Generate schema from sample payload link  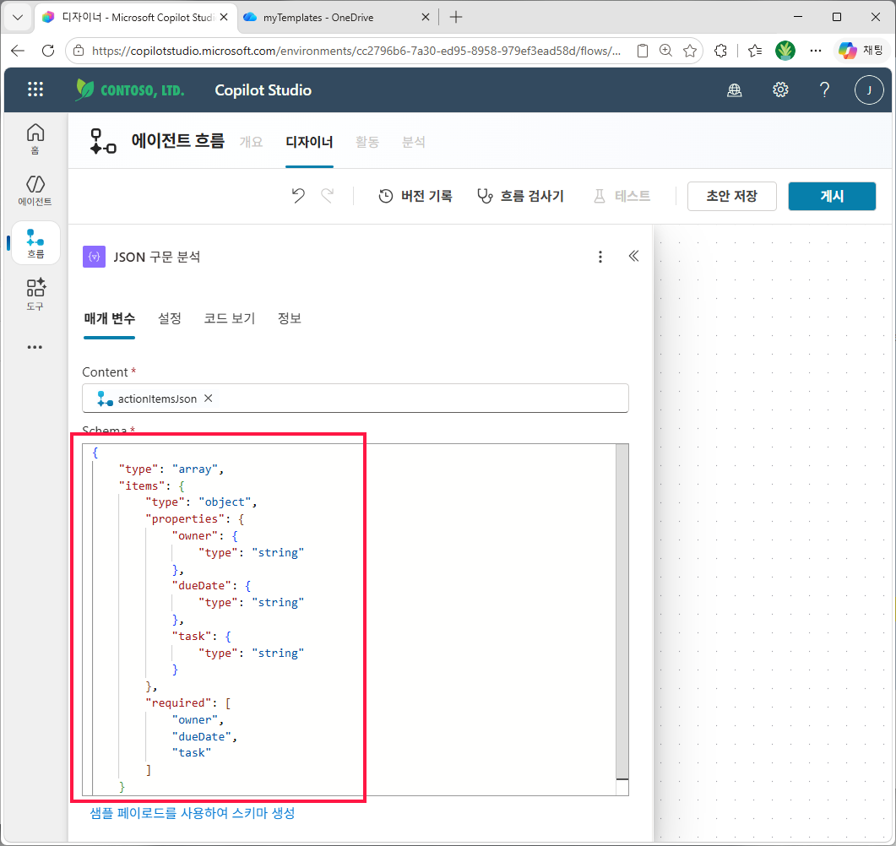coord(192,813)
